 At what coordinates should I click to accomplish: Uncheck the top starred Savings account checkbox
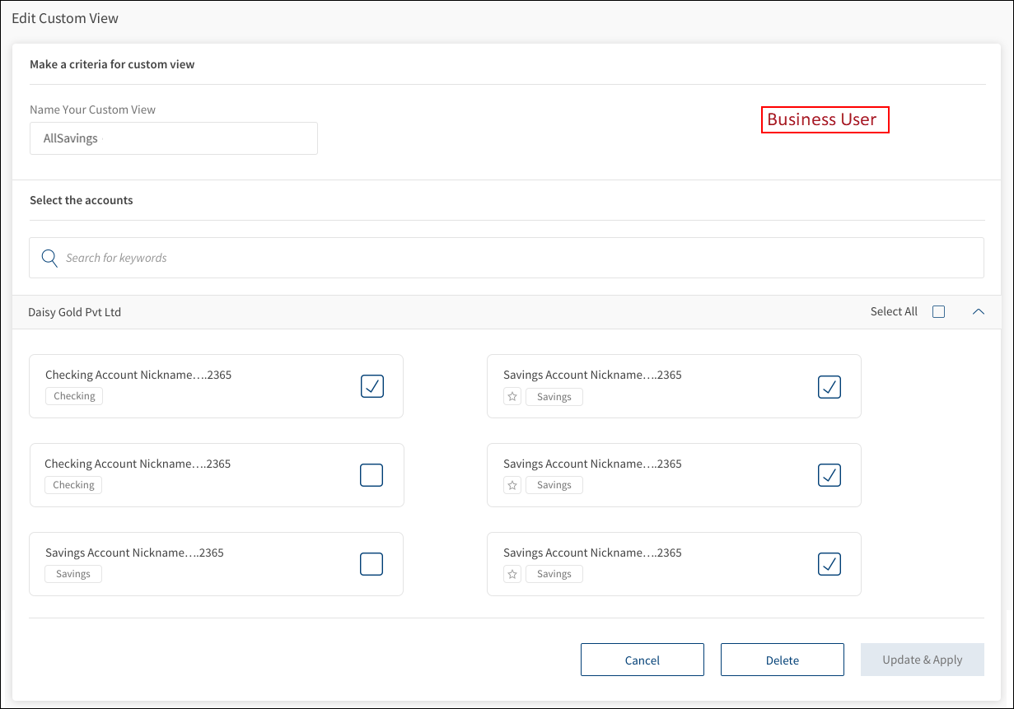829,386
